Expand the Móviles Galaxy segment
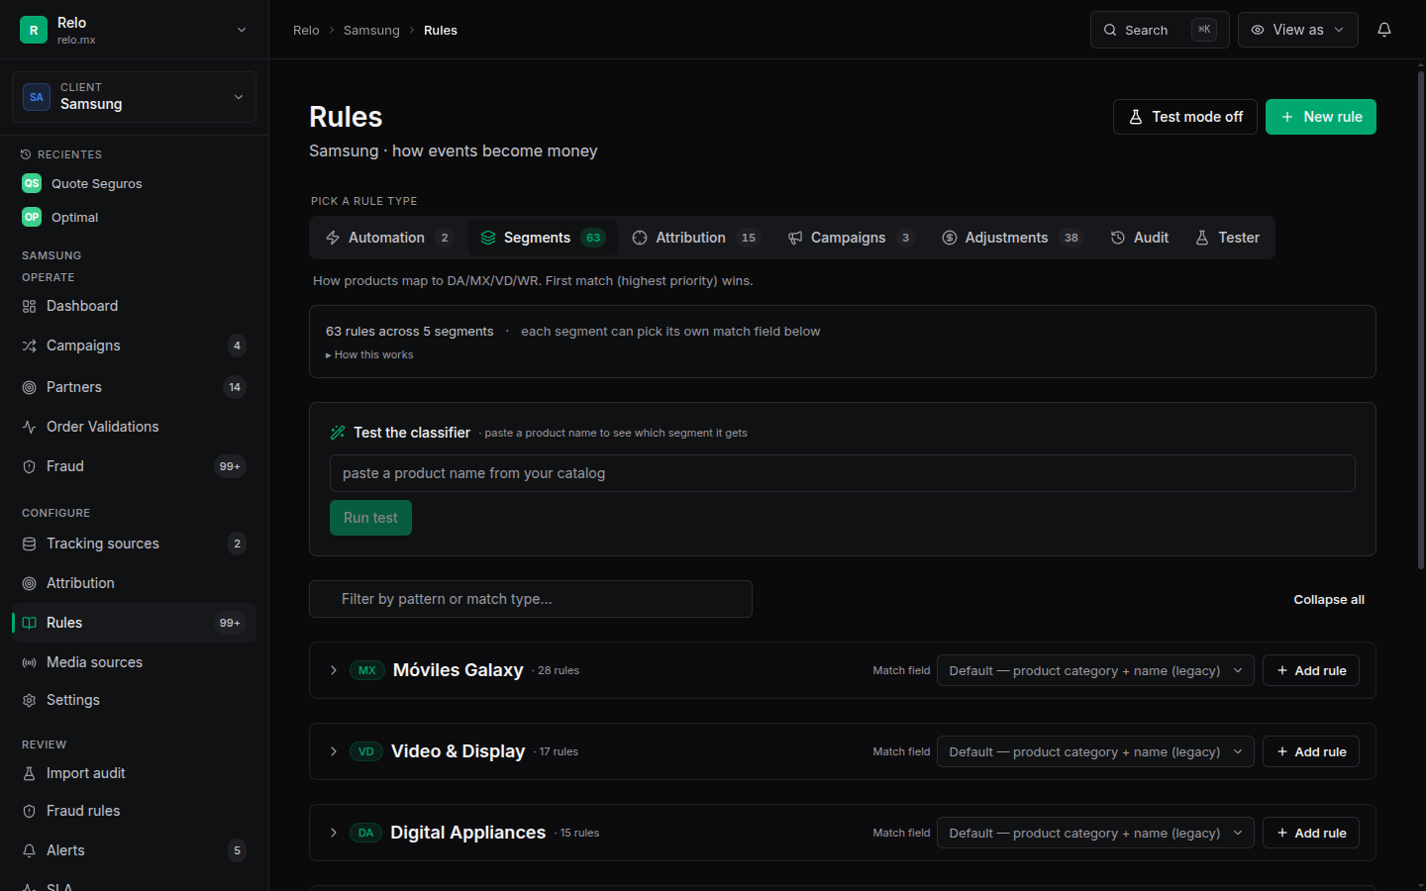Screen dimensions: 1426x891 coord(334,670)
